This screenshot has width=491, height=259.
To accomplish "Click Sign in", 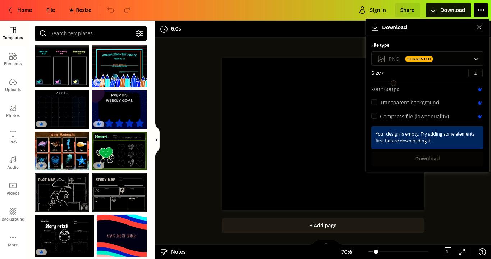I will (373, 10).
